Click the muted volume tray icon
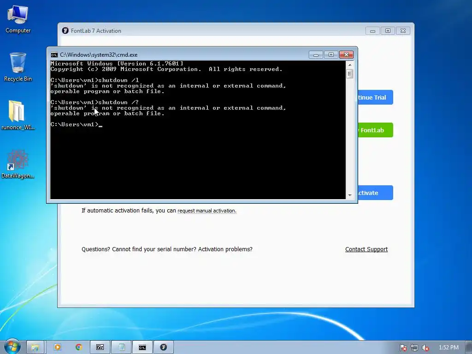 click(425, 348)
